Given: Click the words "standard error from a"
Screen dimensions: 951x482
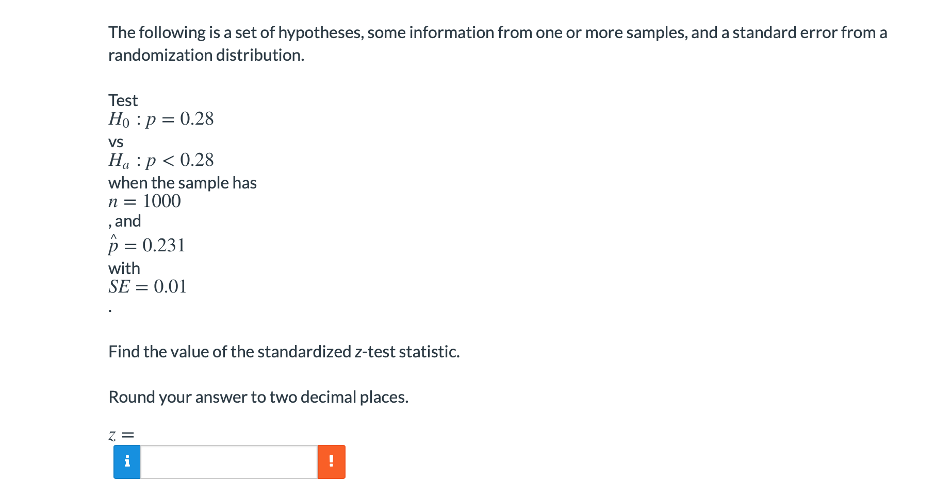Looking at the screenshot, I should point(810,32).
